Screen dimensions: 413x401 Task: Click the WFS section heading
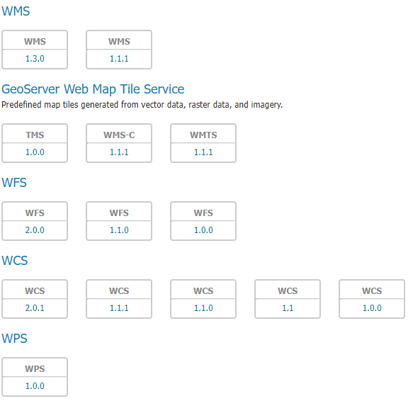14,183
